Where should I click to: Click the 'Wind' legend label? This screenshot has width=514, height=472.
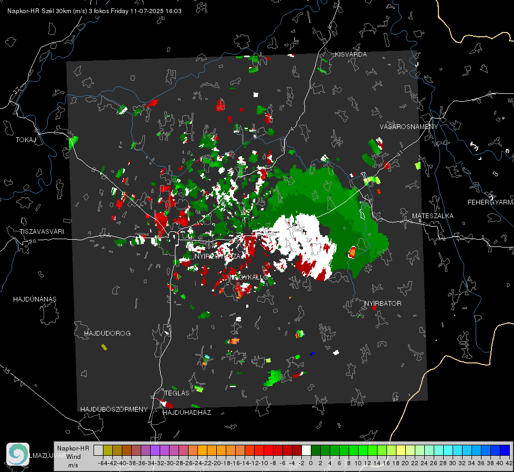(x=74, y=457)
